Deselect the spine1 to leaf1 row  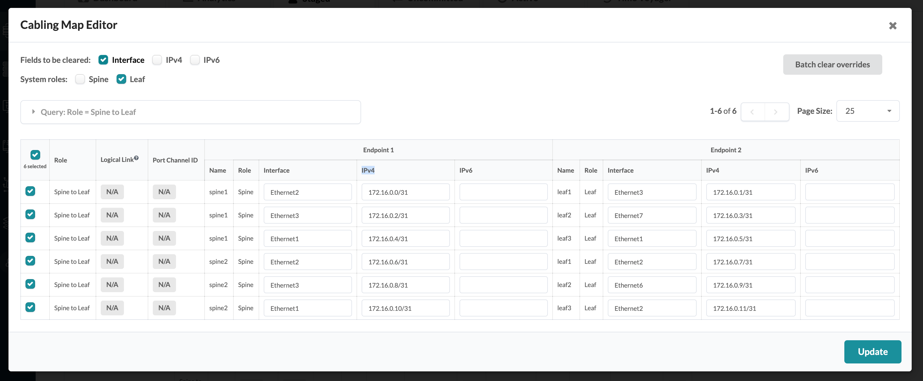(x=31, y=191)
